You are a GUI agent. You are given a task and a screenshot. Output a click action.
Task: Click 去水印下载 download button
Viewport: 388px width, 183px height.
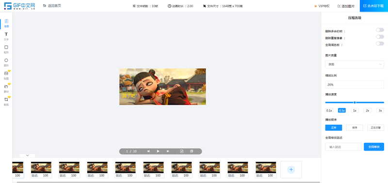[x=374, y=6]
